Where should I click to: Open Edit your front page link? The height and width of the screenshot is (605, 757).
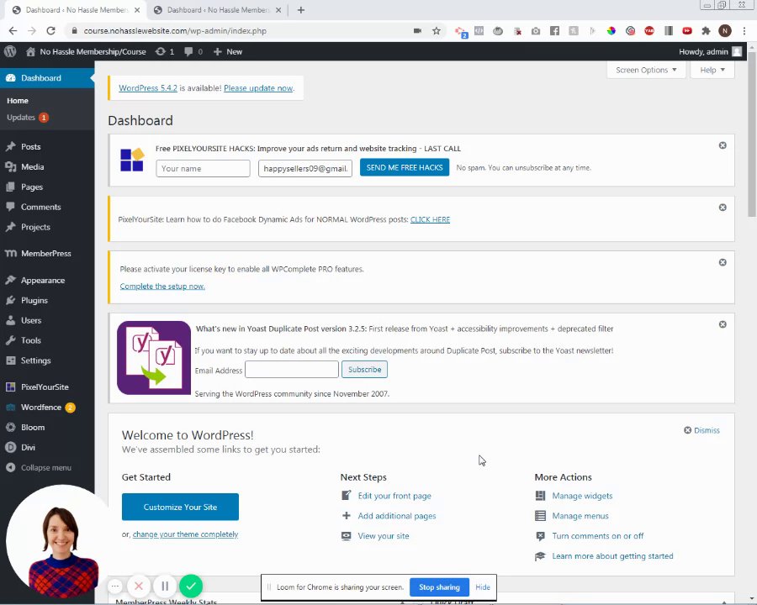(x=394, y=496)
